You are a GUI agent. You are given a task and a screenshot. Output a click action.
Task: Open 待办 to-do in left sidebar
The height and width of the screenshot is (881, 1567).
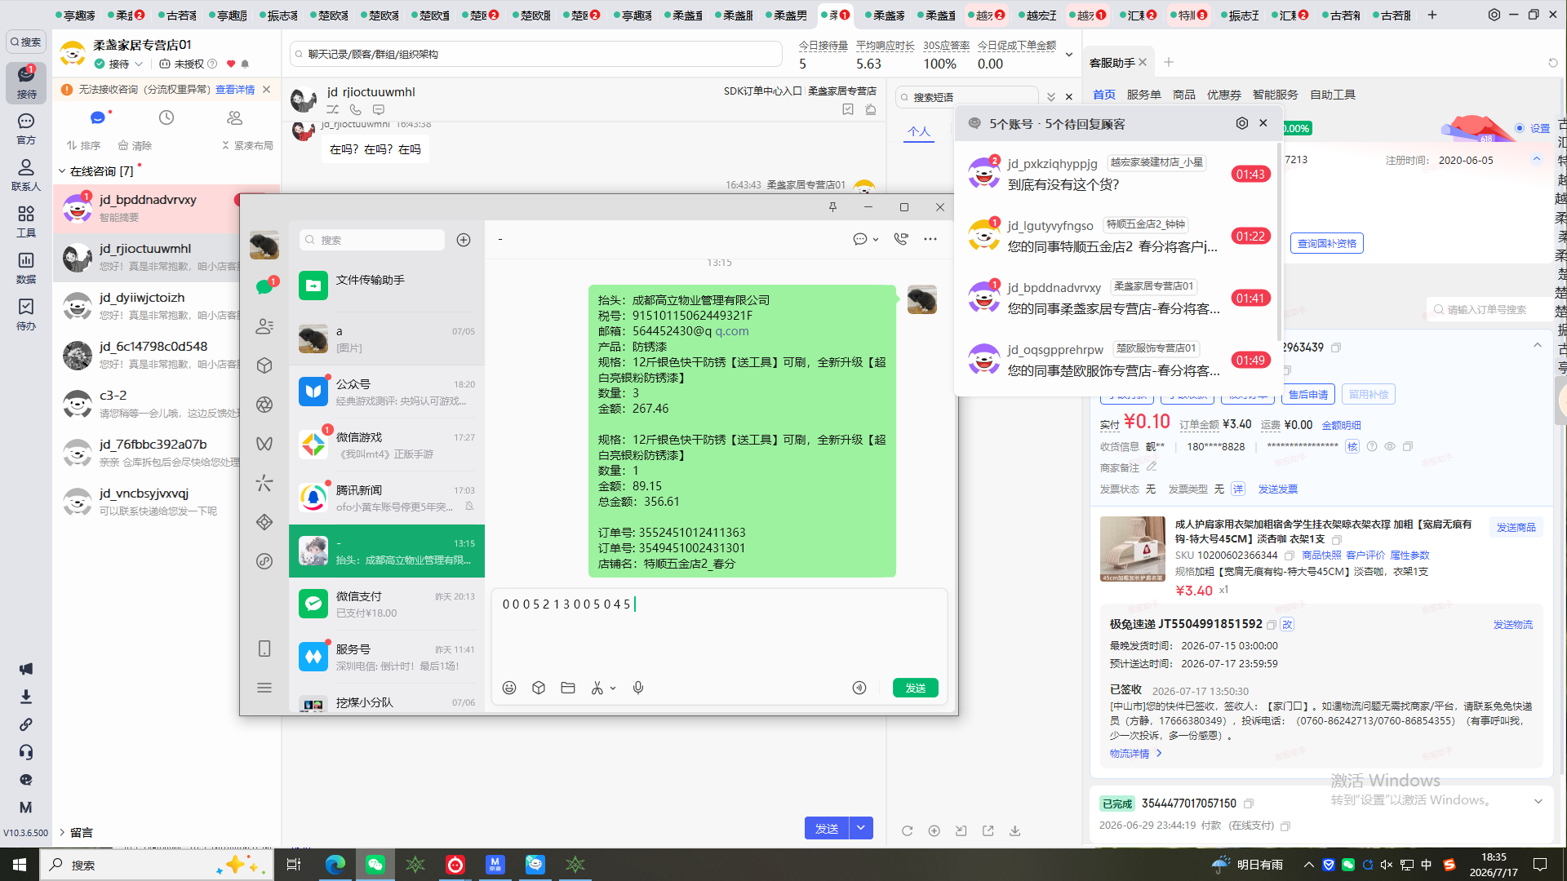pos(26,313)
